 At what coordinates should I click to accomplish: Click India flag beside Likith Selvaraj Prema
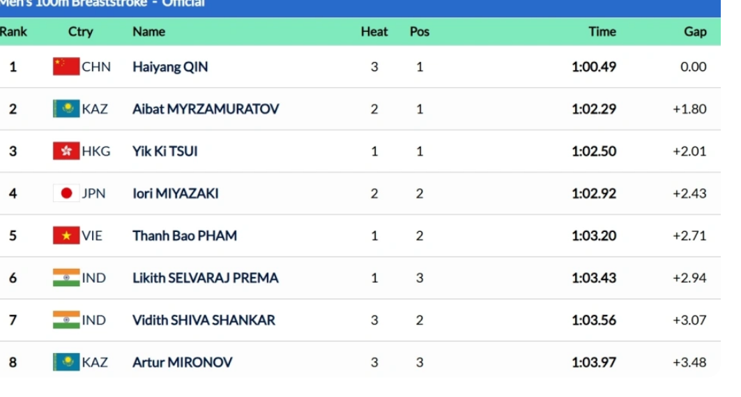click(66, 278)
